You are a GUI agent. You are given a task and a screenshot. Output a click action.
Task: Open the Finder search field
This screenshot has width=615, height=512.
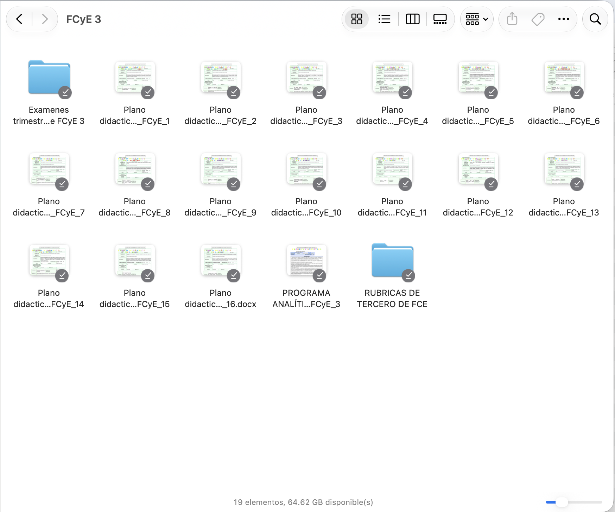pos(595,19)
